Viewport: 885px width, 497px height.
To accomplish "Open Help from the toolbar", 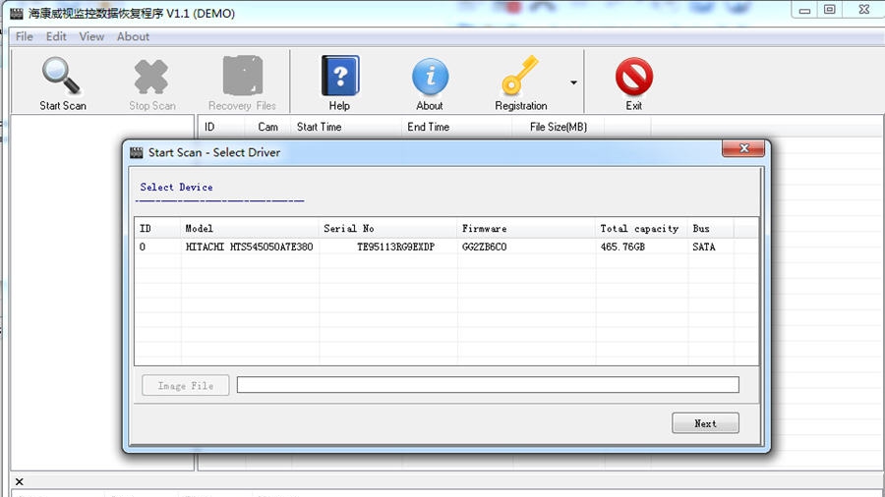I will click(x=339, y=78).
